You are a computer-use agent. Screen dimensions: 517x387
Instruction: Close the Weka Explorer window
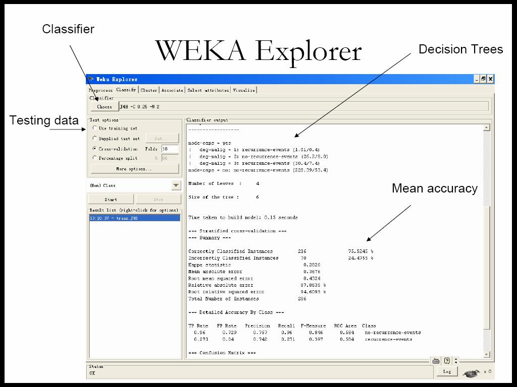490,79
